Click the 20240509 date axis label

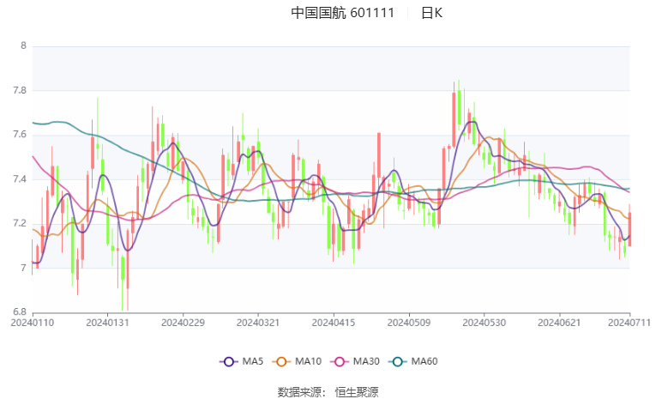click(x=409, y=323)
